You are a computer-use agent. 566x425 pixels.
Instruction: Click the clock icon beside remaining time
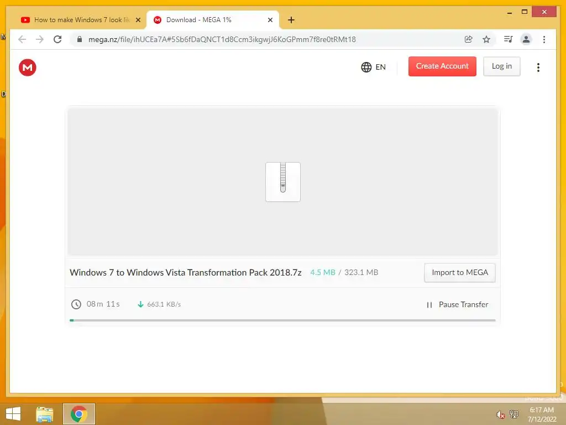click(76, 304)
